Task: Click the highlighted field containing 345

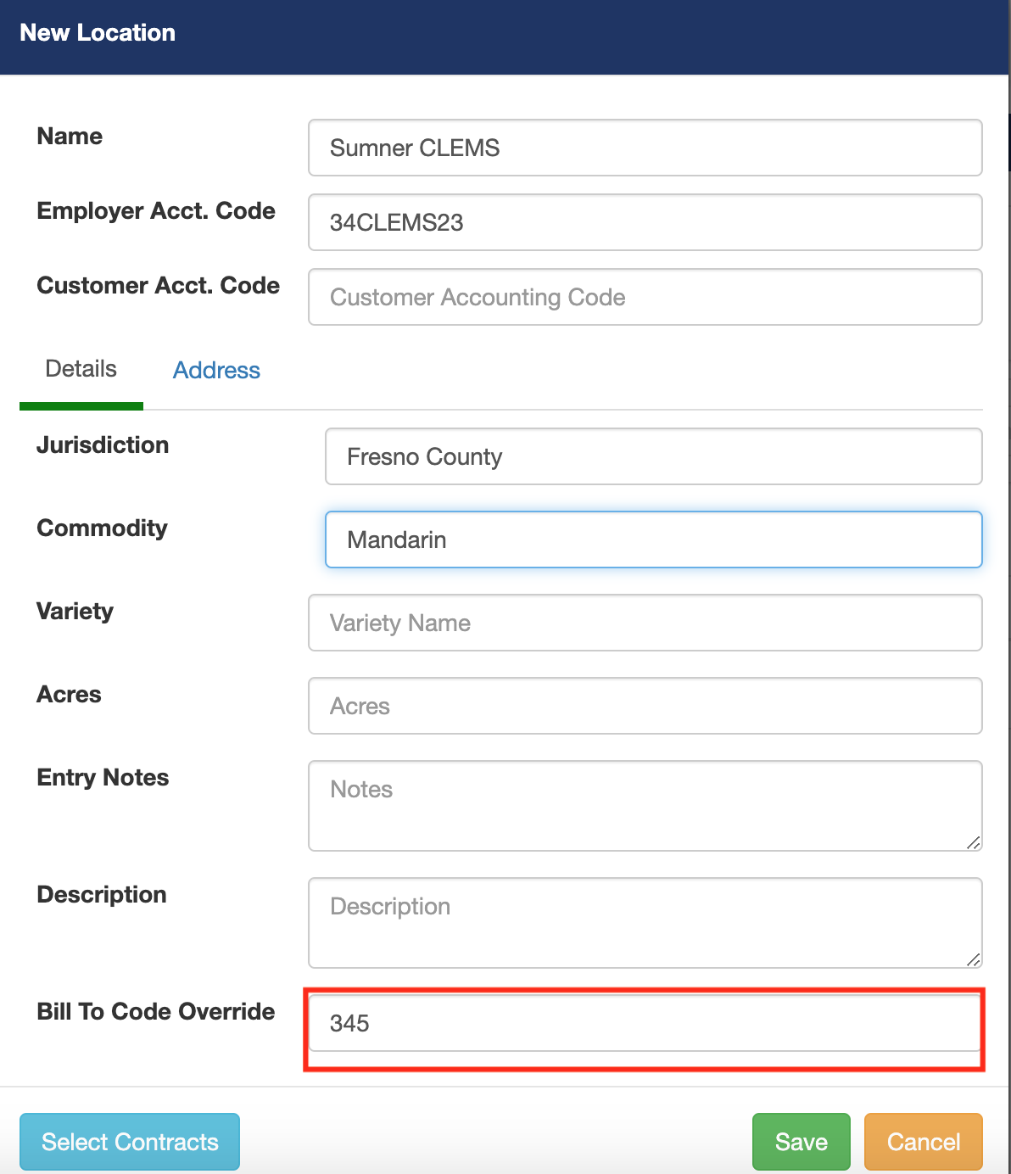Action: pos(645,1024)
